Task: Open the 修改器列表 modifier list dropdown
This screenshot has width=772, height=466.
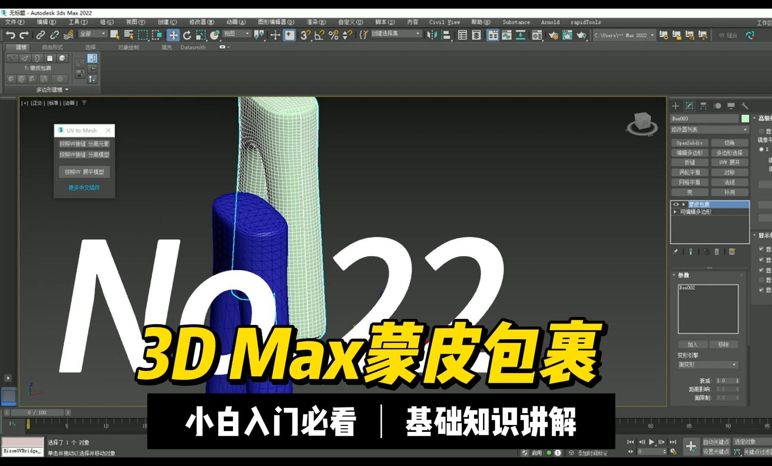Action: [710, 130]
